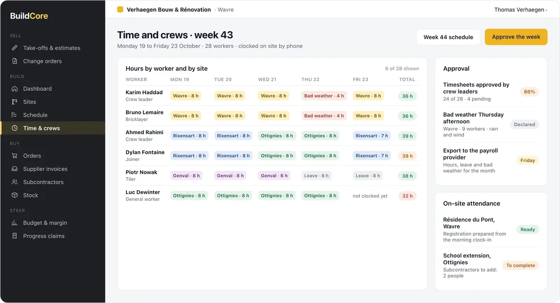Select worker Luc Dewinter
The width and height of the screenshot is (560, 303).
(x=143, y=192)
